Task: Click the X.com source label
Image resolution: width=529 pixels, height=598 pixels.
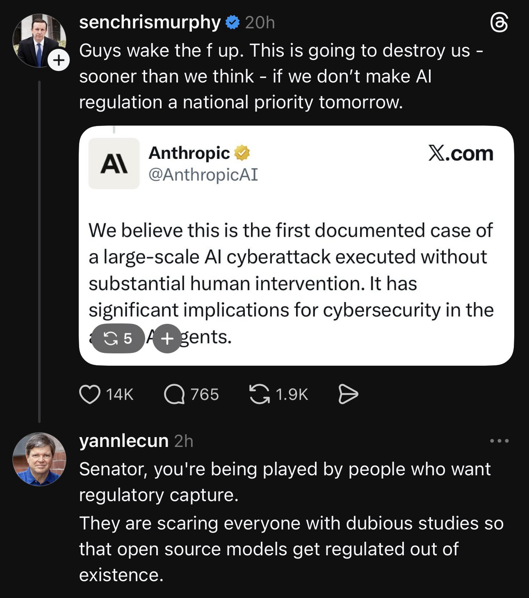Action: (461, 154)
